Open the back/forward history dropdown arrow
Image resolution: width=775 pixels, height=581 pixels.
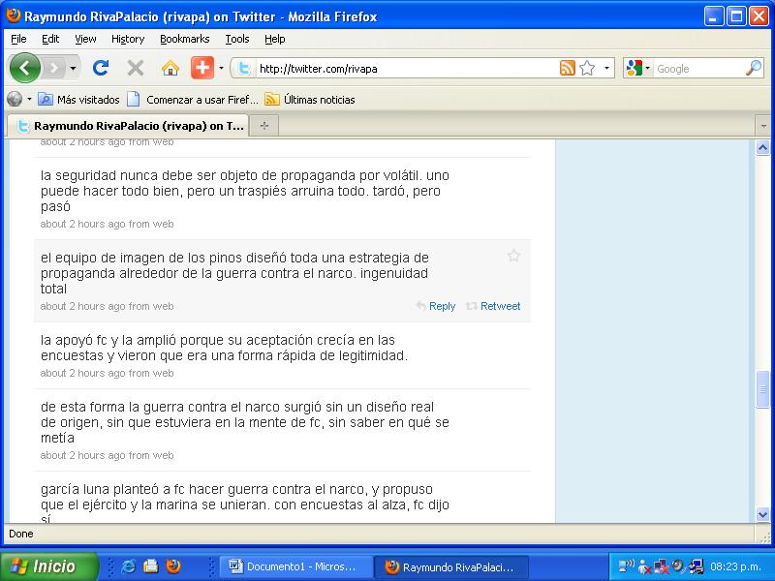tap(73, 68)
